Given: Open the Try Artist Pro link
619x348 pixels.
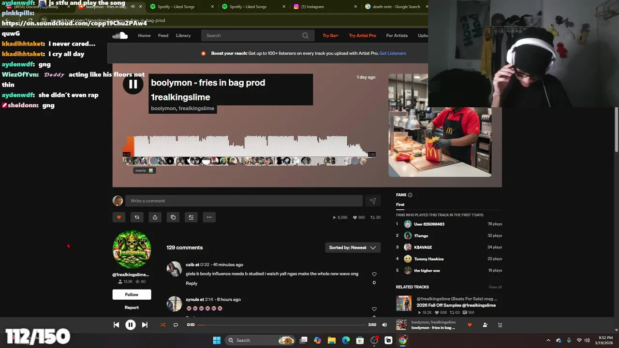Looking at the screenshot, I should click(362, 35).
